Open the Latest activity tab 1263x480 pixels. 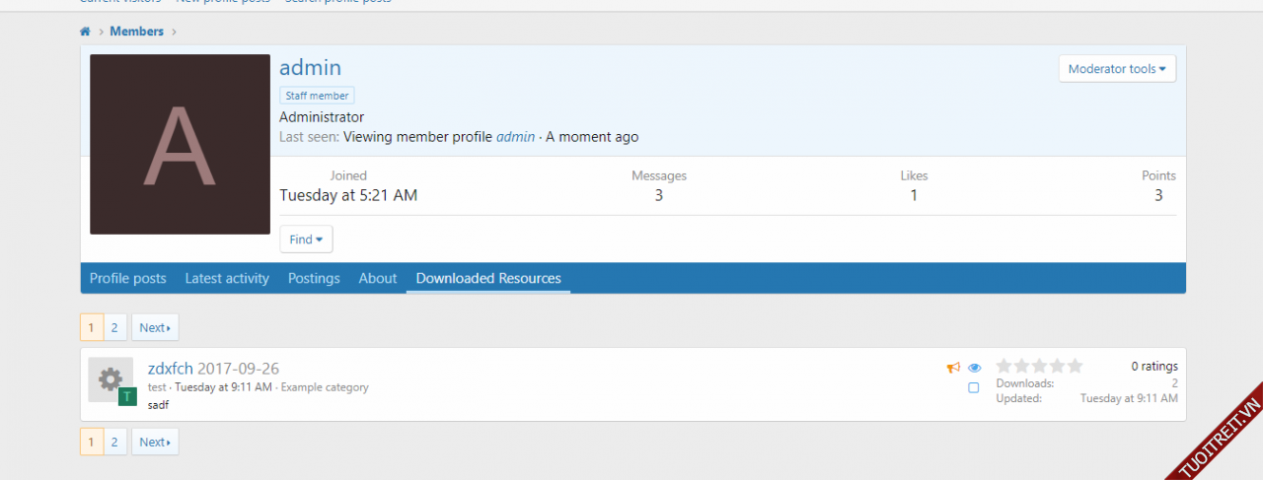coord(227,279)
